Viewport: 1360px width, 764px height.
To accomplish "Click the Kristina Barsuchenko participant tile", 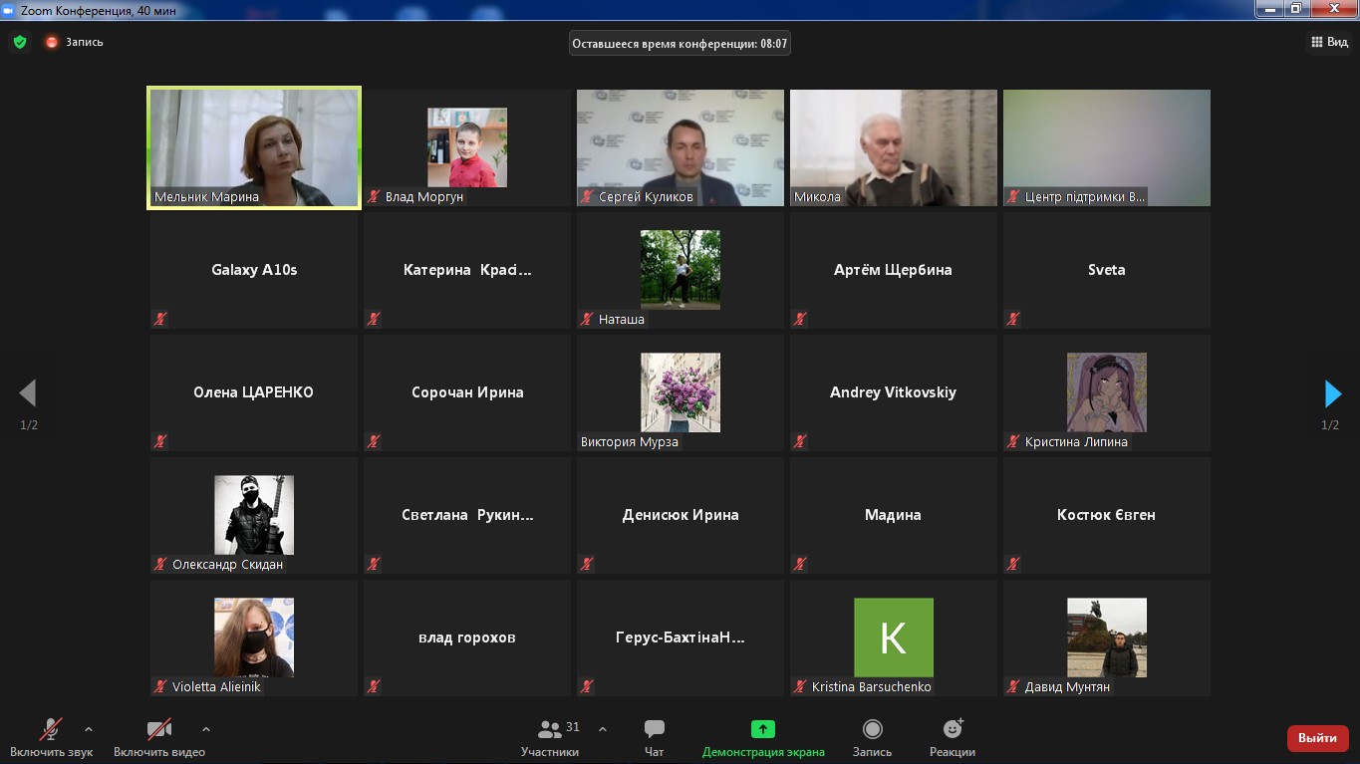I will (x=893, y=637).
